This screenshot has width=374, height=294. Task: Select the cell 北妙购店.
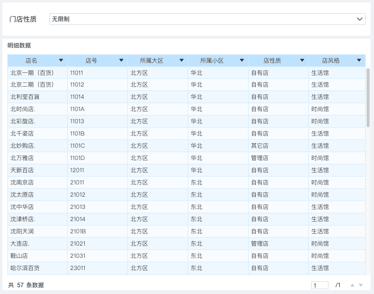coord(37,146)
